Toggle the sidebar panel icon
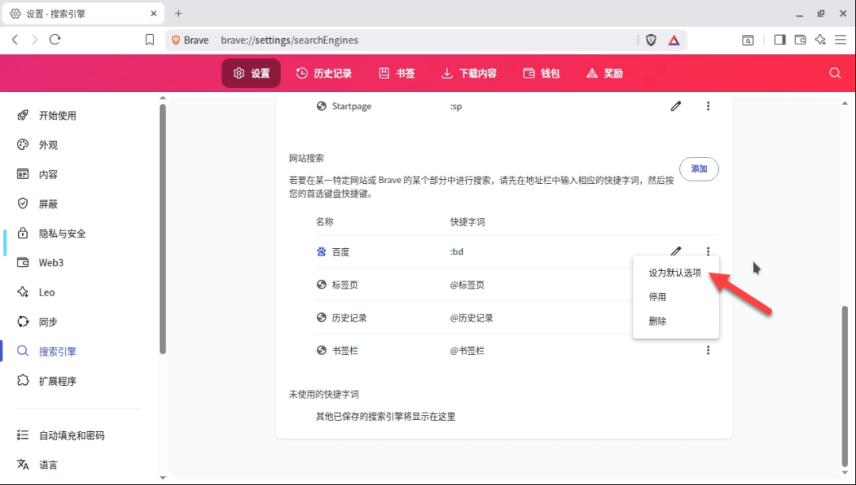Screen dimensions: 856x485 pyautogui.click(x=779, y=40)
